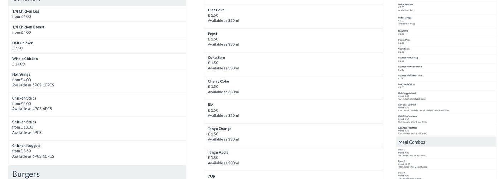The height and width of the screenshot is (179, 501).
Task: Select Chicken Strips available as 8PCS
Action: coord(24,122)
